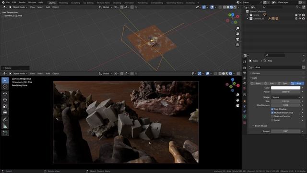Collapse the Beam Shape panel
The height and width of the screenshot is (173, 307).
pos(261,126)
